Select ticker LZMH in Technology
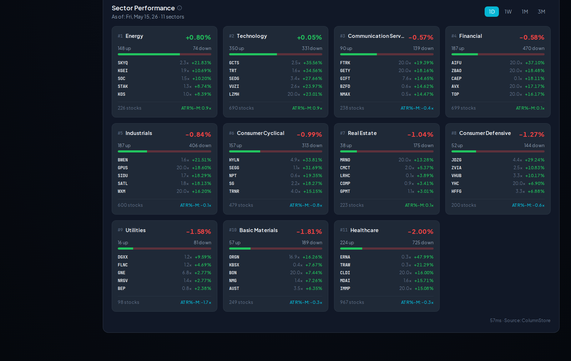 coord(234,94)
